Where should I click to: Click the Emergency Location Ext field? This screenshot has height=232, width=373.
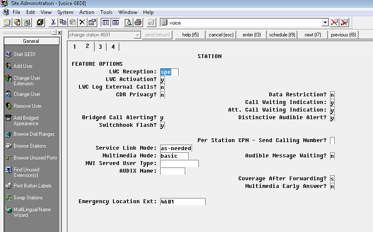[x=183, y=201]
